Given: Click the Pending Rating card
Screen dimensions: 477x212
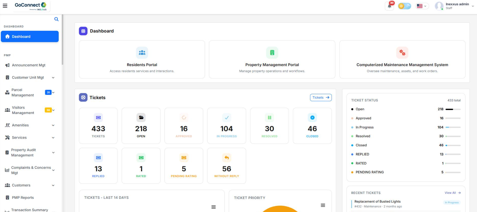Looking at the screenshot, I should point(184,166).
